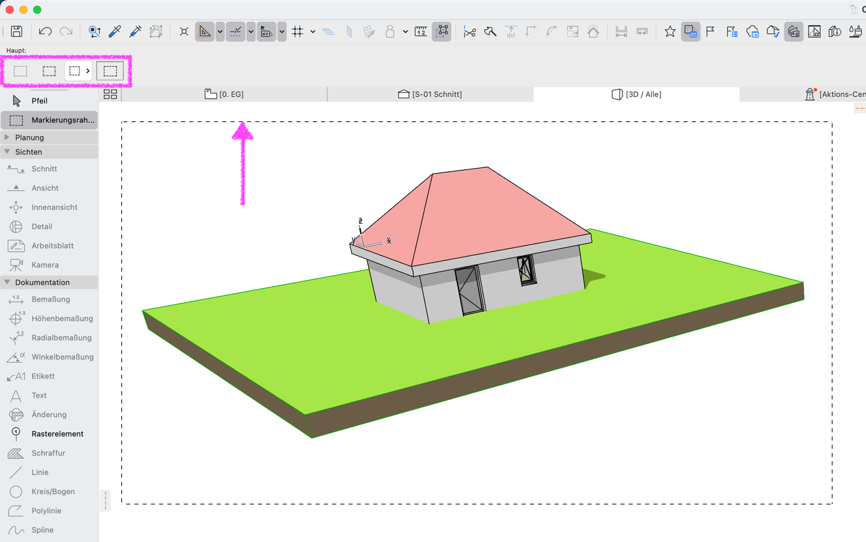Click the door of the house model
Viewport: 866px width, 542px height.
[x=470, y=290]
